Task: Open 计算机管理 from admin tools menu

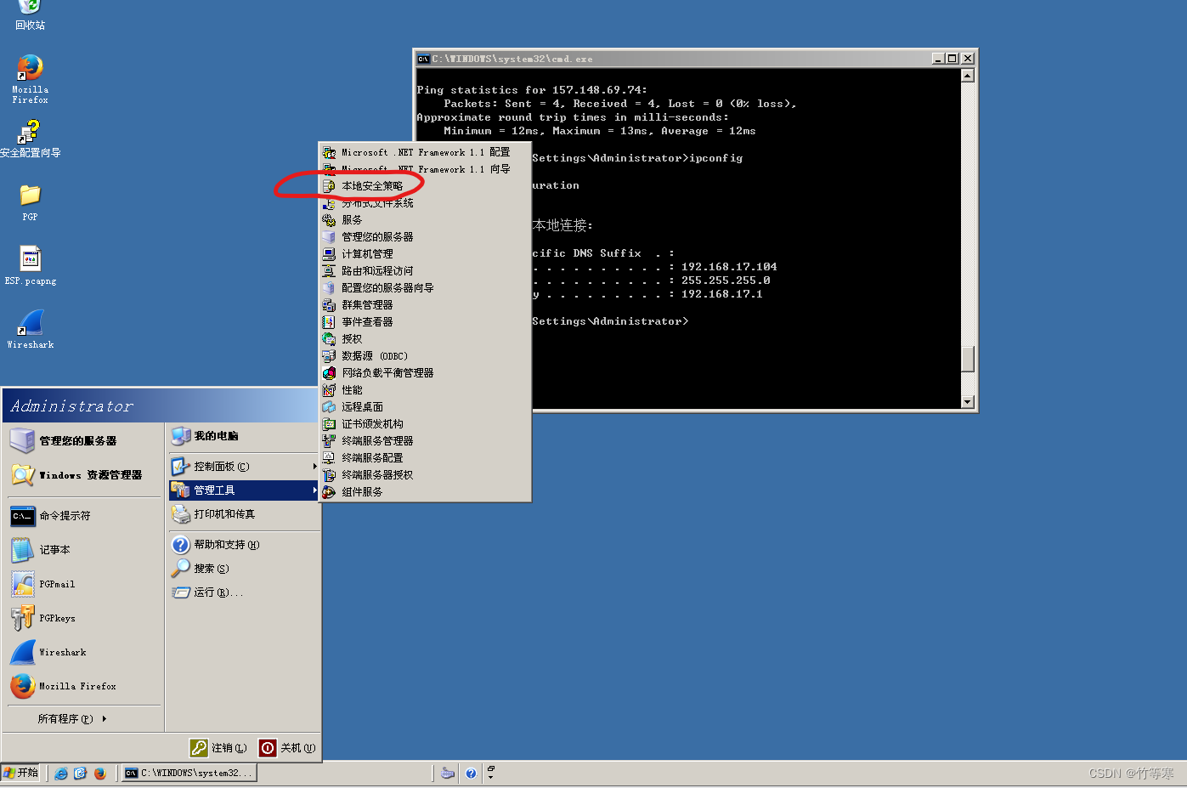Action: [425, 254]
